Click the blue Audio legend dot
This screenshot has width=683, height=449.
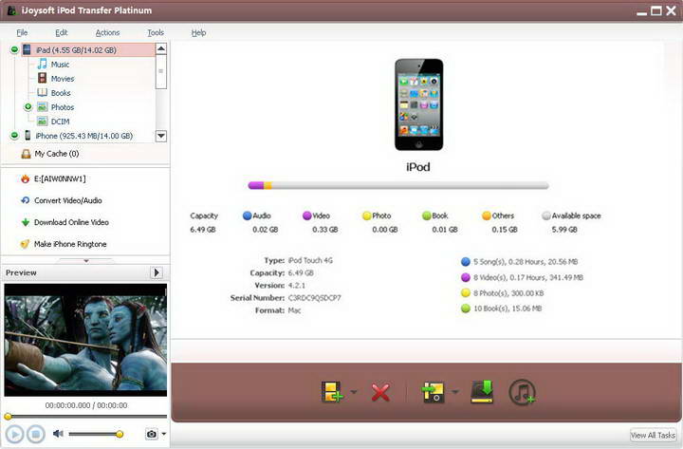point(247,215)
